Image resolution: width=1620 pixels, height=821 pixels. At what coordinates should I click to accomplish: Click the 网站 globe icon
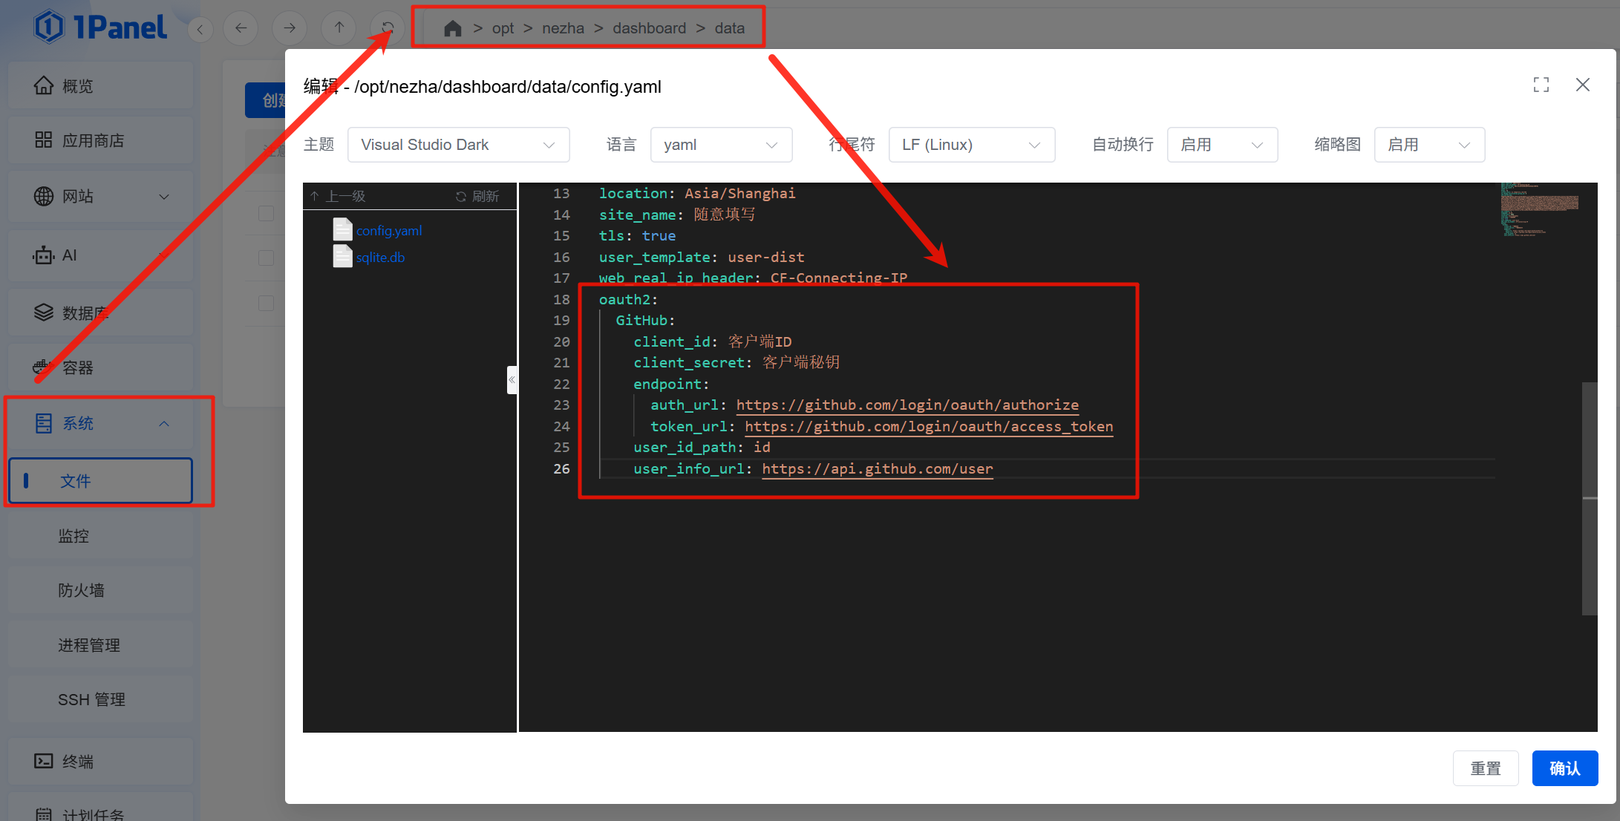tap(44, 196)
